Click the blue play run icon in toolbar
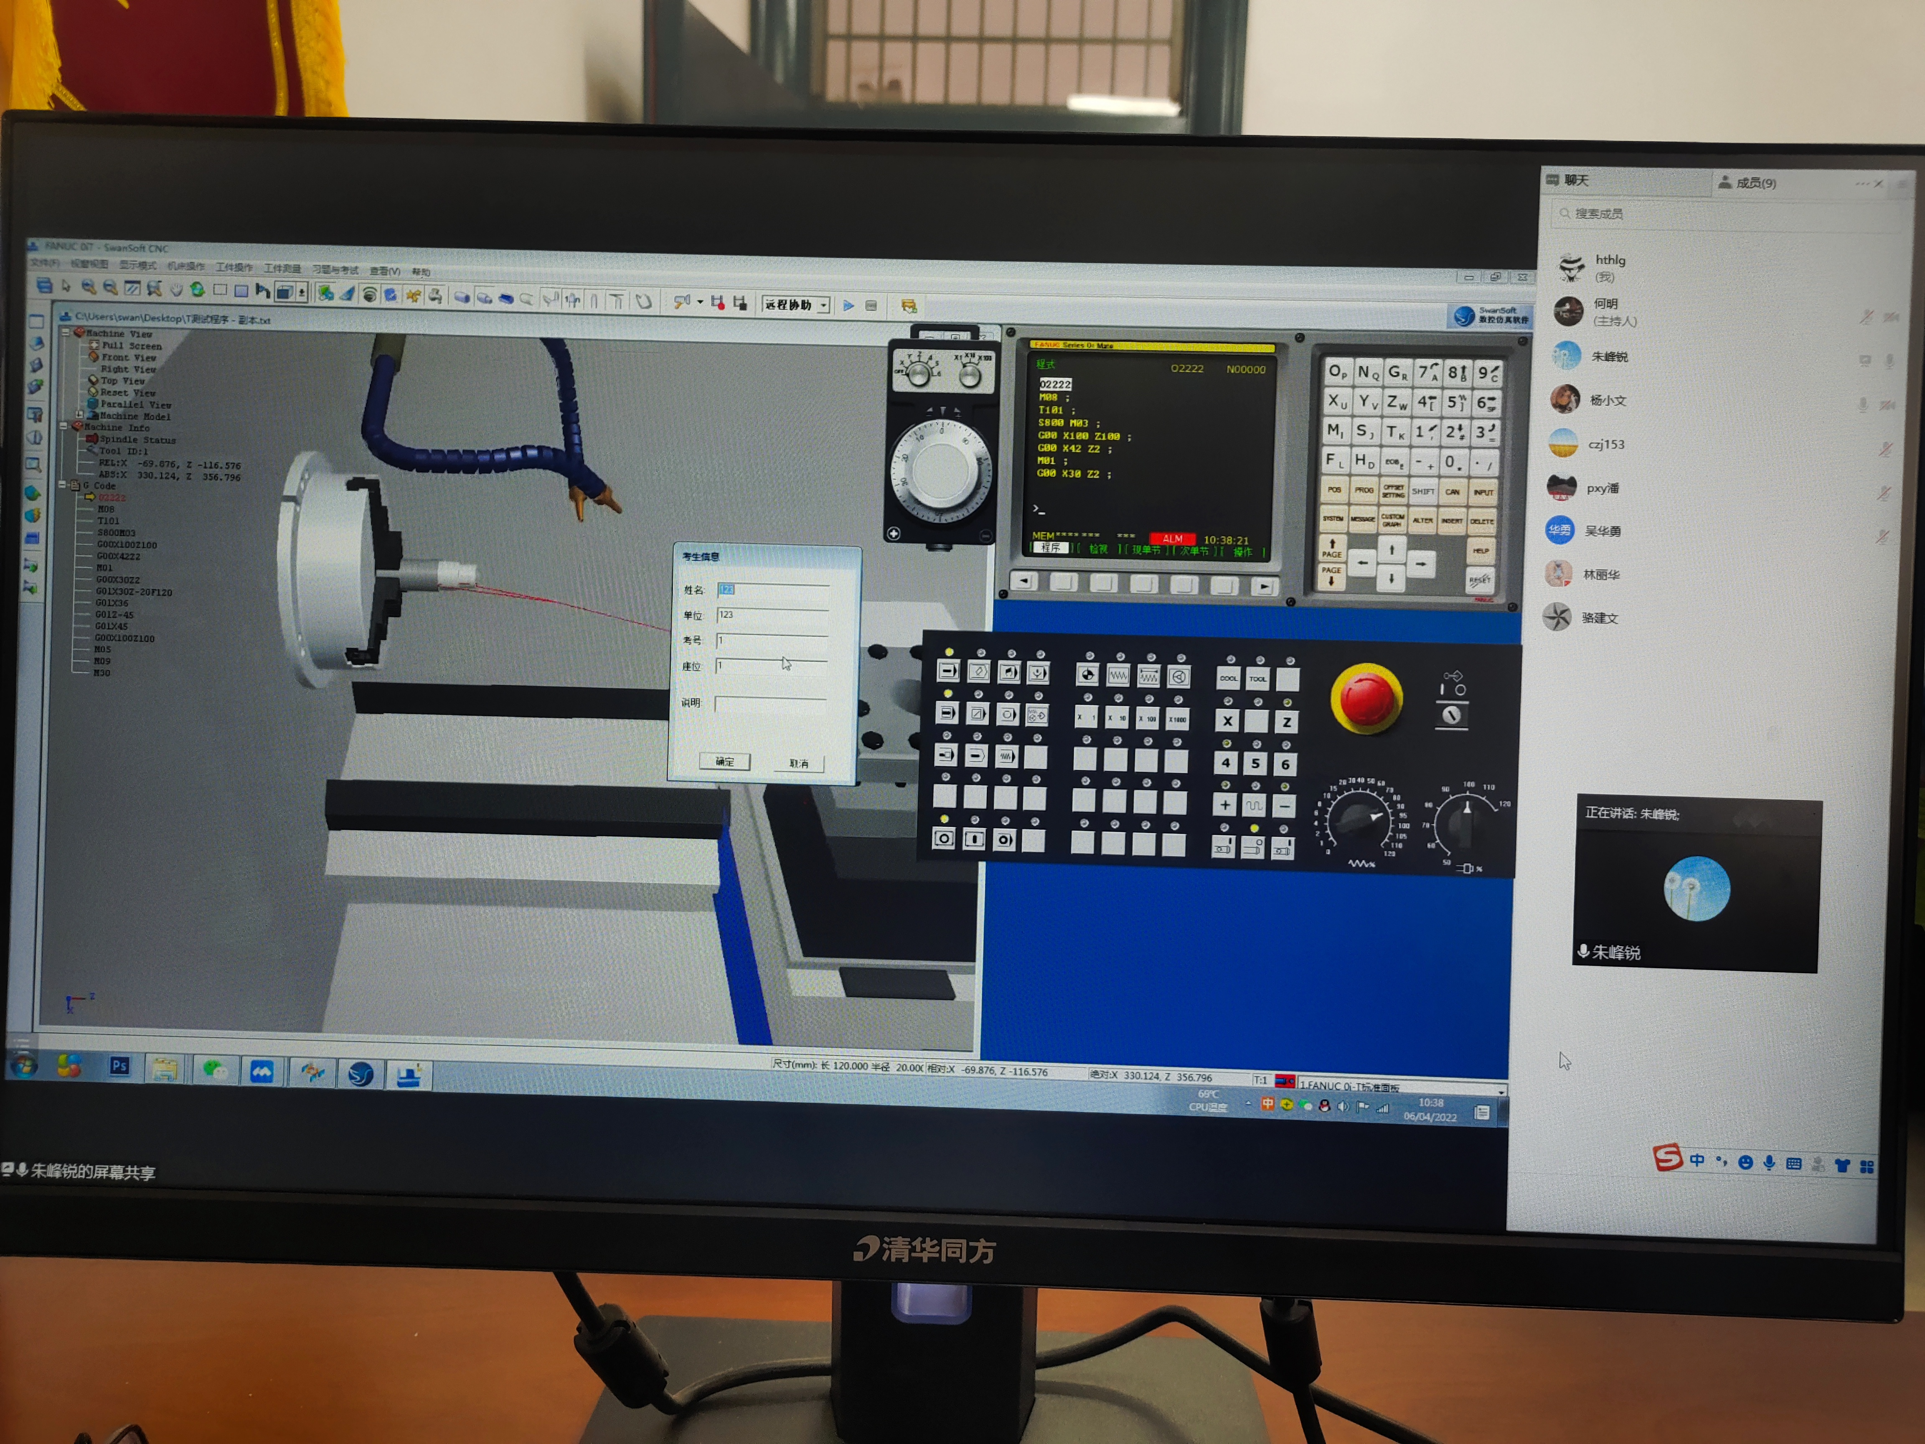The image size is (1925, 1444). click(848, 305)
